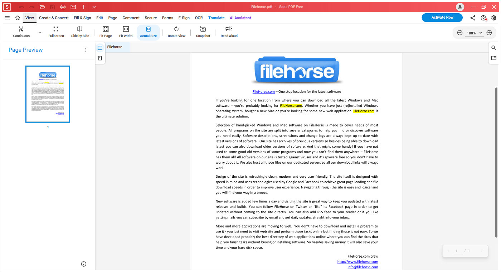Switch to the Page tab

click(x=113, y=18)
